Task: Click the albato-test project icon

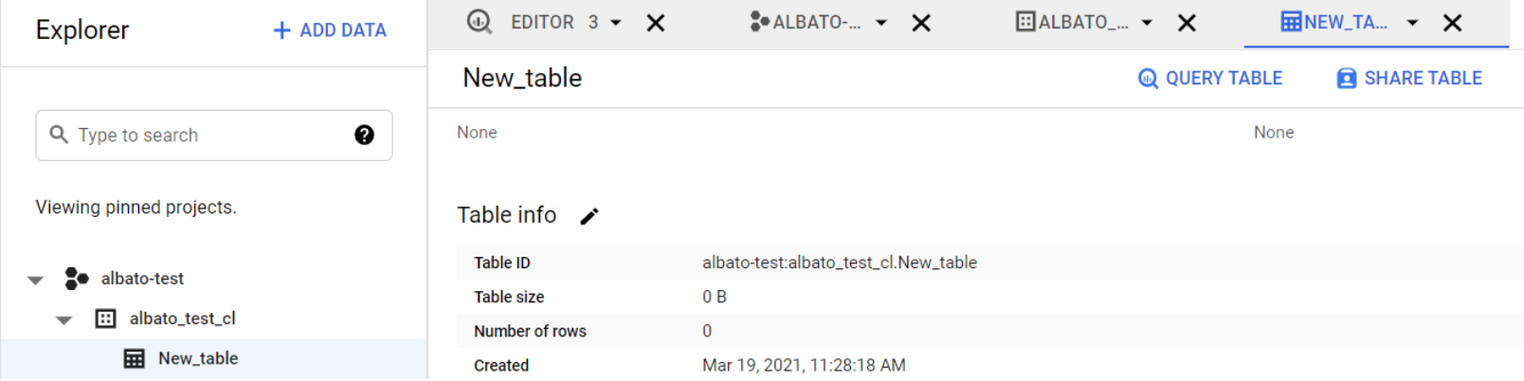Action: [x=76, y=279]
